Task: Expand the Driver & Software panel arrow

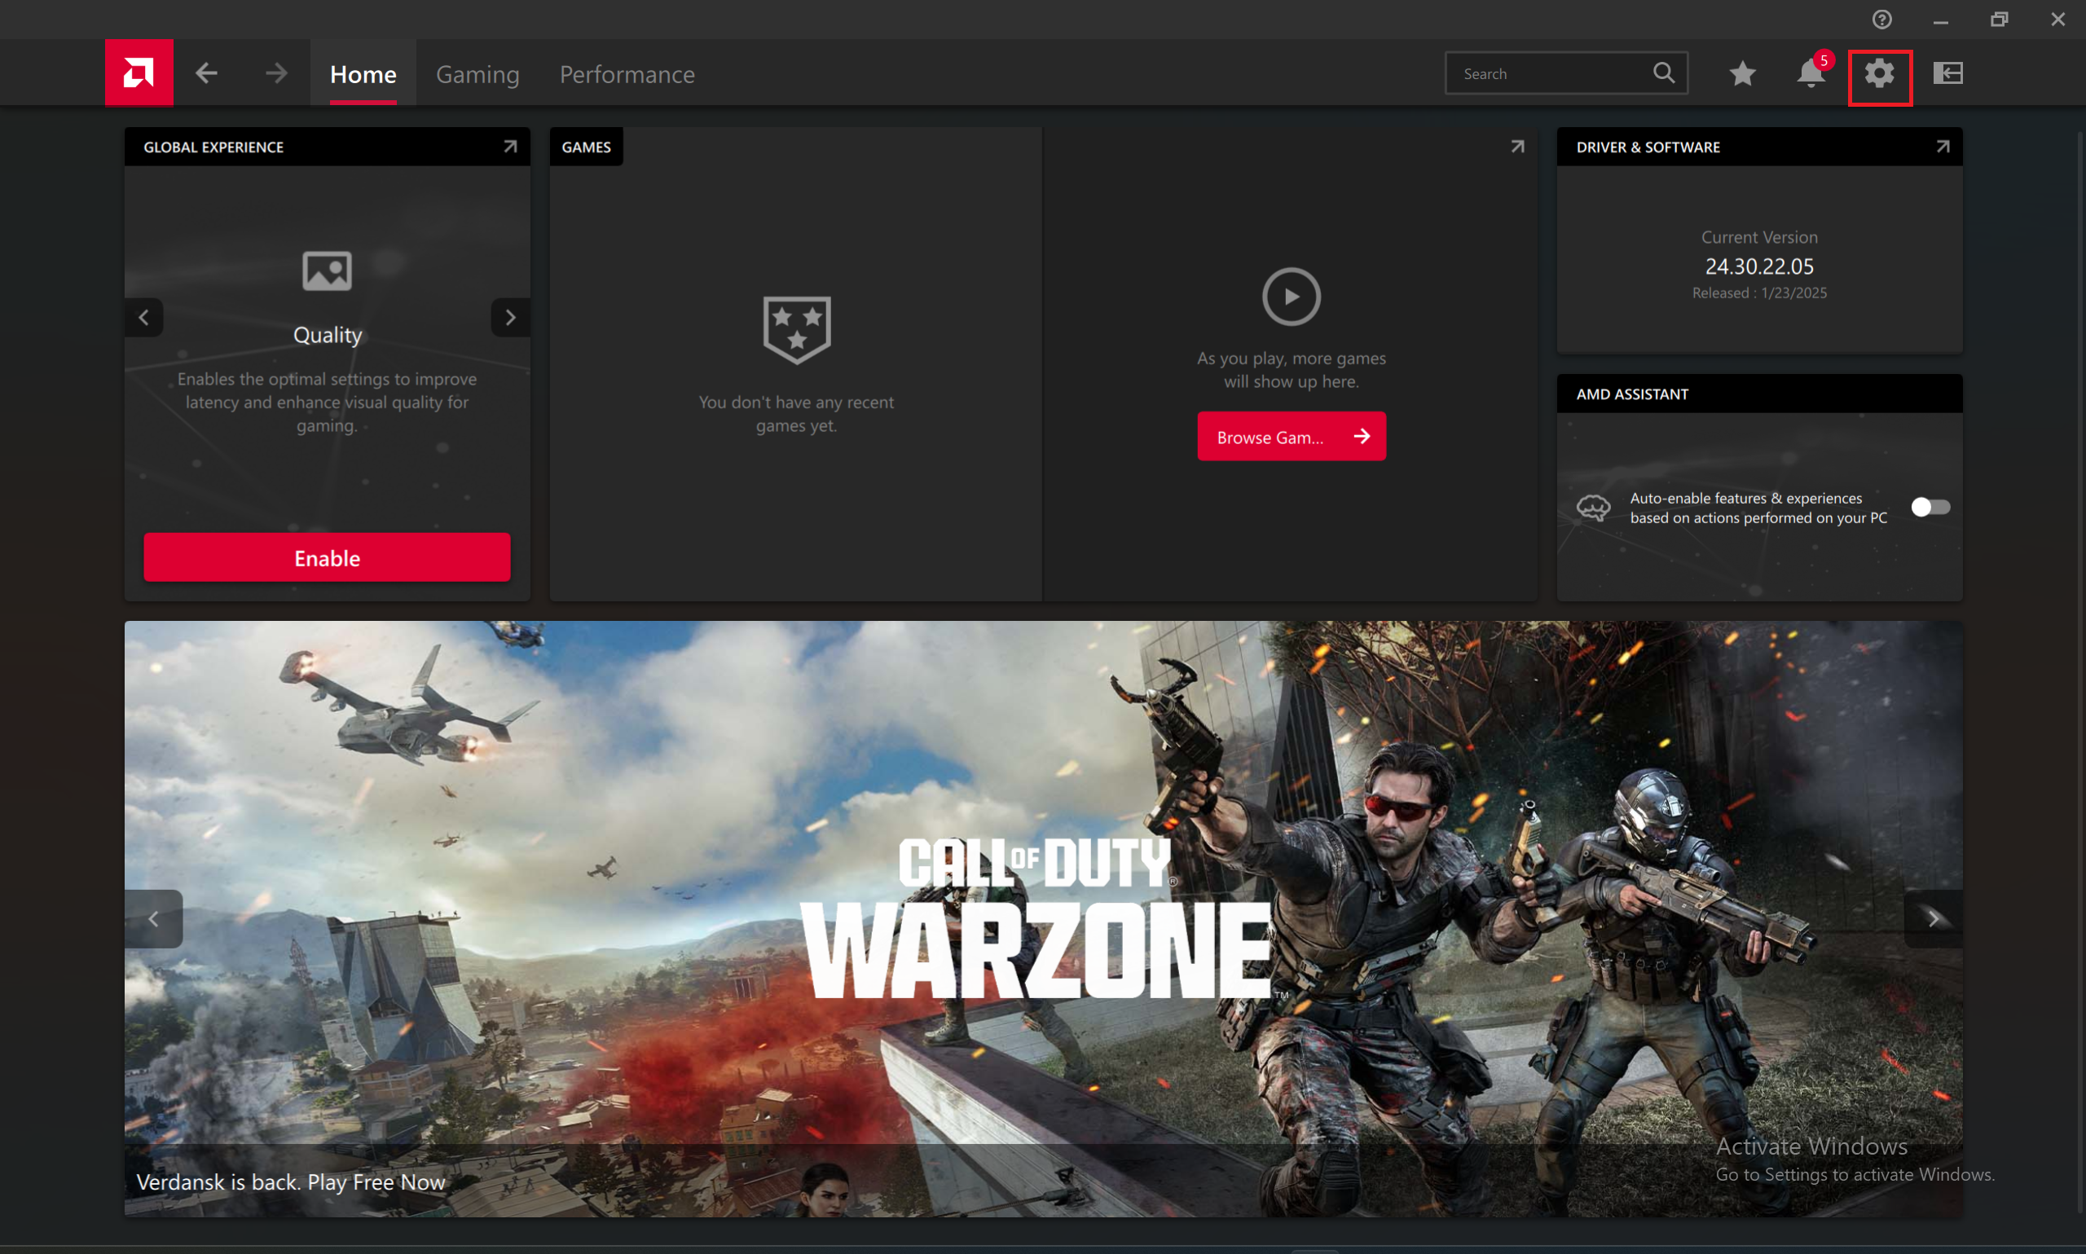Action: point(1943,146)
